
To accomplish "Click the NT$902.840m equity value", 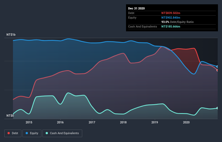I will [171, 18].
